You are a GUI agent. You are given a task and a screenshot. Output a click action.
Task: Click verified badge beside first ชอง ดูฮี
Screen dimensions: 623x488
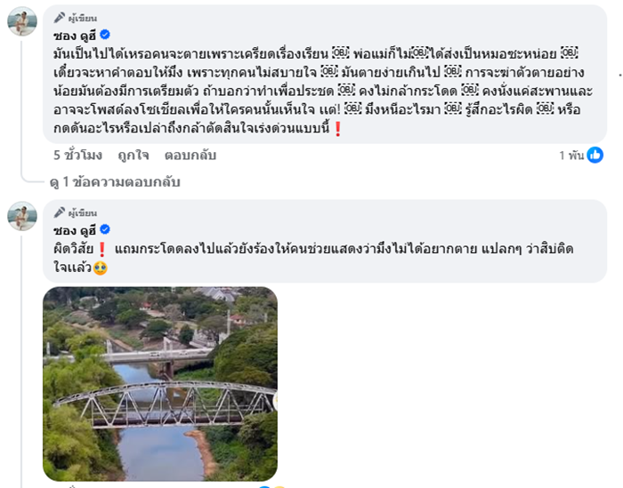click(x=104, y=35)
